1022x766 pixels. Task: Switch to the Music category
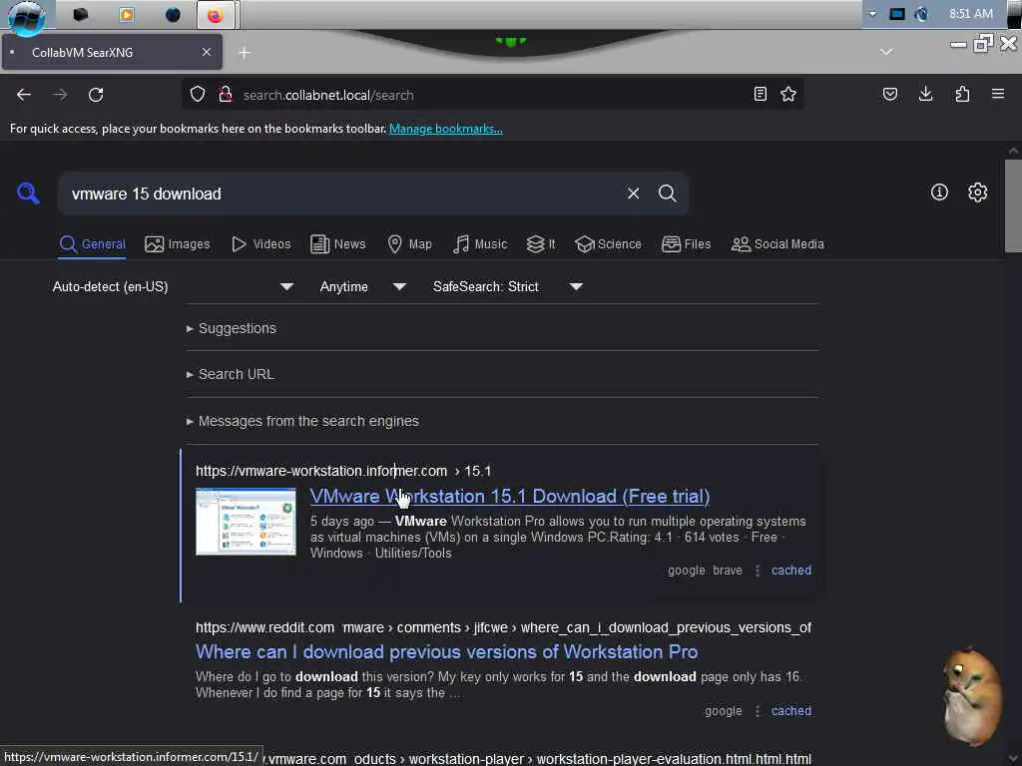(x=480, y=244)
